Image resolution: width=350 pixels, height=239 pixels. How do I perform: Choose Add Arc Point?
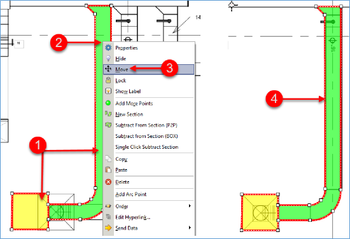[x=131, y=195]
